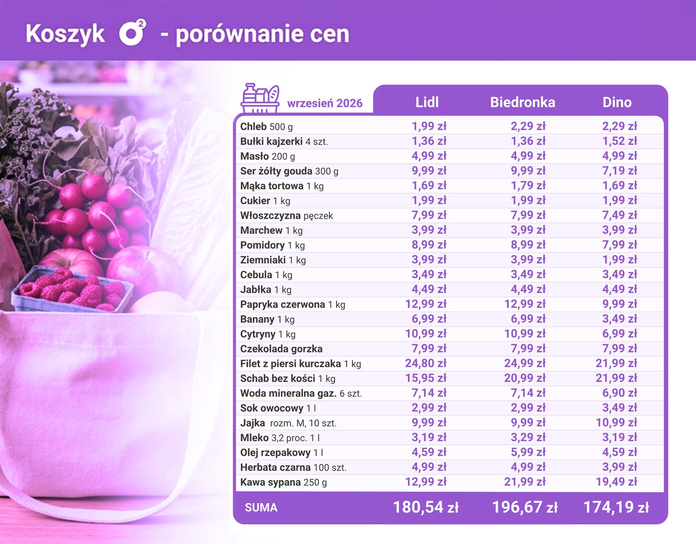This screenshot has height=544, width=696.
Task: Click Dino's Herbata czarna price '3,99 zł'
Action: pos(620,467)
